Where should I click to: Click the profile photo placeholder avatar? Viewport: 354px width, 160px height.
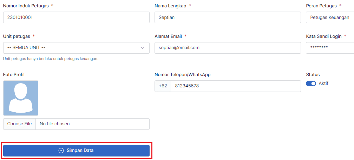coord(21,98)
